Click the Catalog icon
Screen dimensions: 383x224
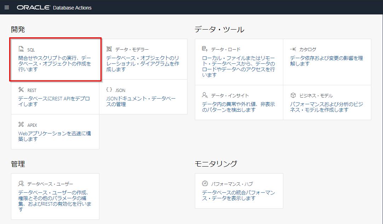tap(293, 49)
